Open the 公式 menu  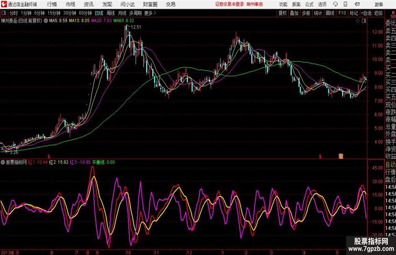[309, 4]
